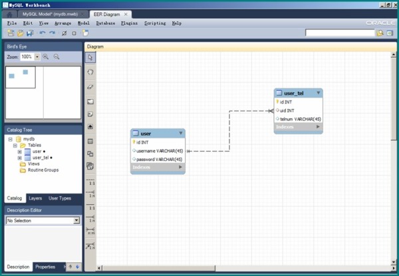Viewport: 399px width, 276px height.
Task: Click the zoom in magnifier
Action: point(46,57)
